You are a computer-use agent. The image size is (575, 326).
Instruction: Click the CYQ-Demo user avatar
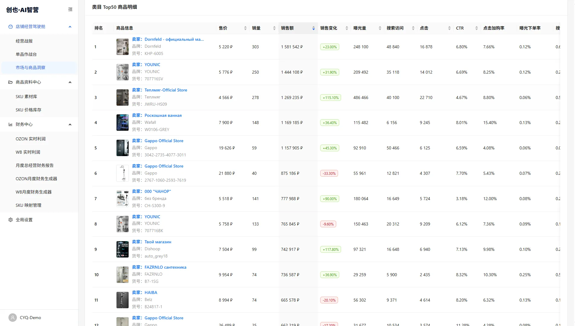point(13,318)
